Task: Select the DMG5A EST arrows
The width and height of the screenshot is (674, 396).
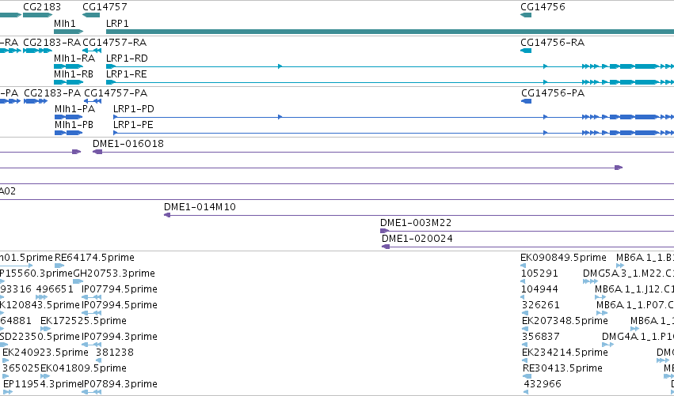Action: pyautogui.click(x=590, y=281)
